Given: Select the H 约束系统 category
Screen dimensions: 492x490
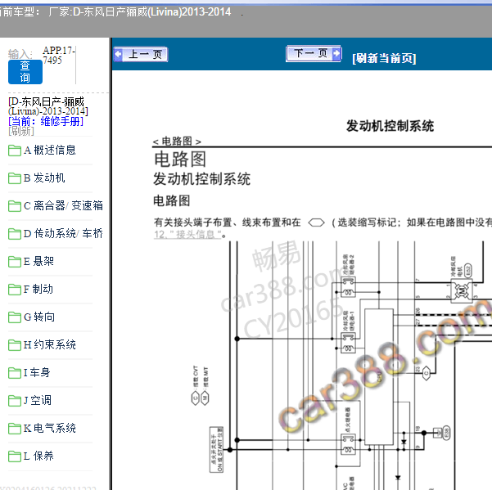Looking at the screenshot, I should [x=50, y=345].
